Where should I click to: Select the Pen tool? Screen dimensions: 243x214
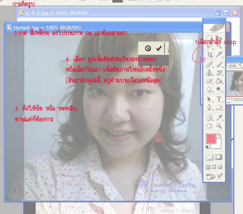pyautogui.click(x=209, y=107)
